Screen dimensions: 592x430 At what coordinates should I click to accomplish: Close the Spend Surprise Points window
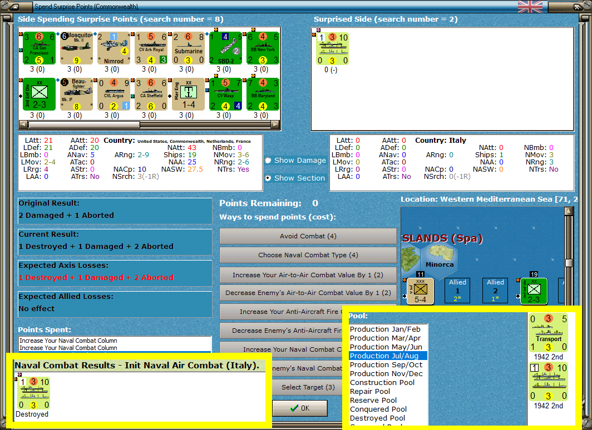click(578, 7)
